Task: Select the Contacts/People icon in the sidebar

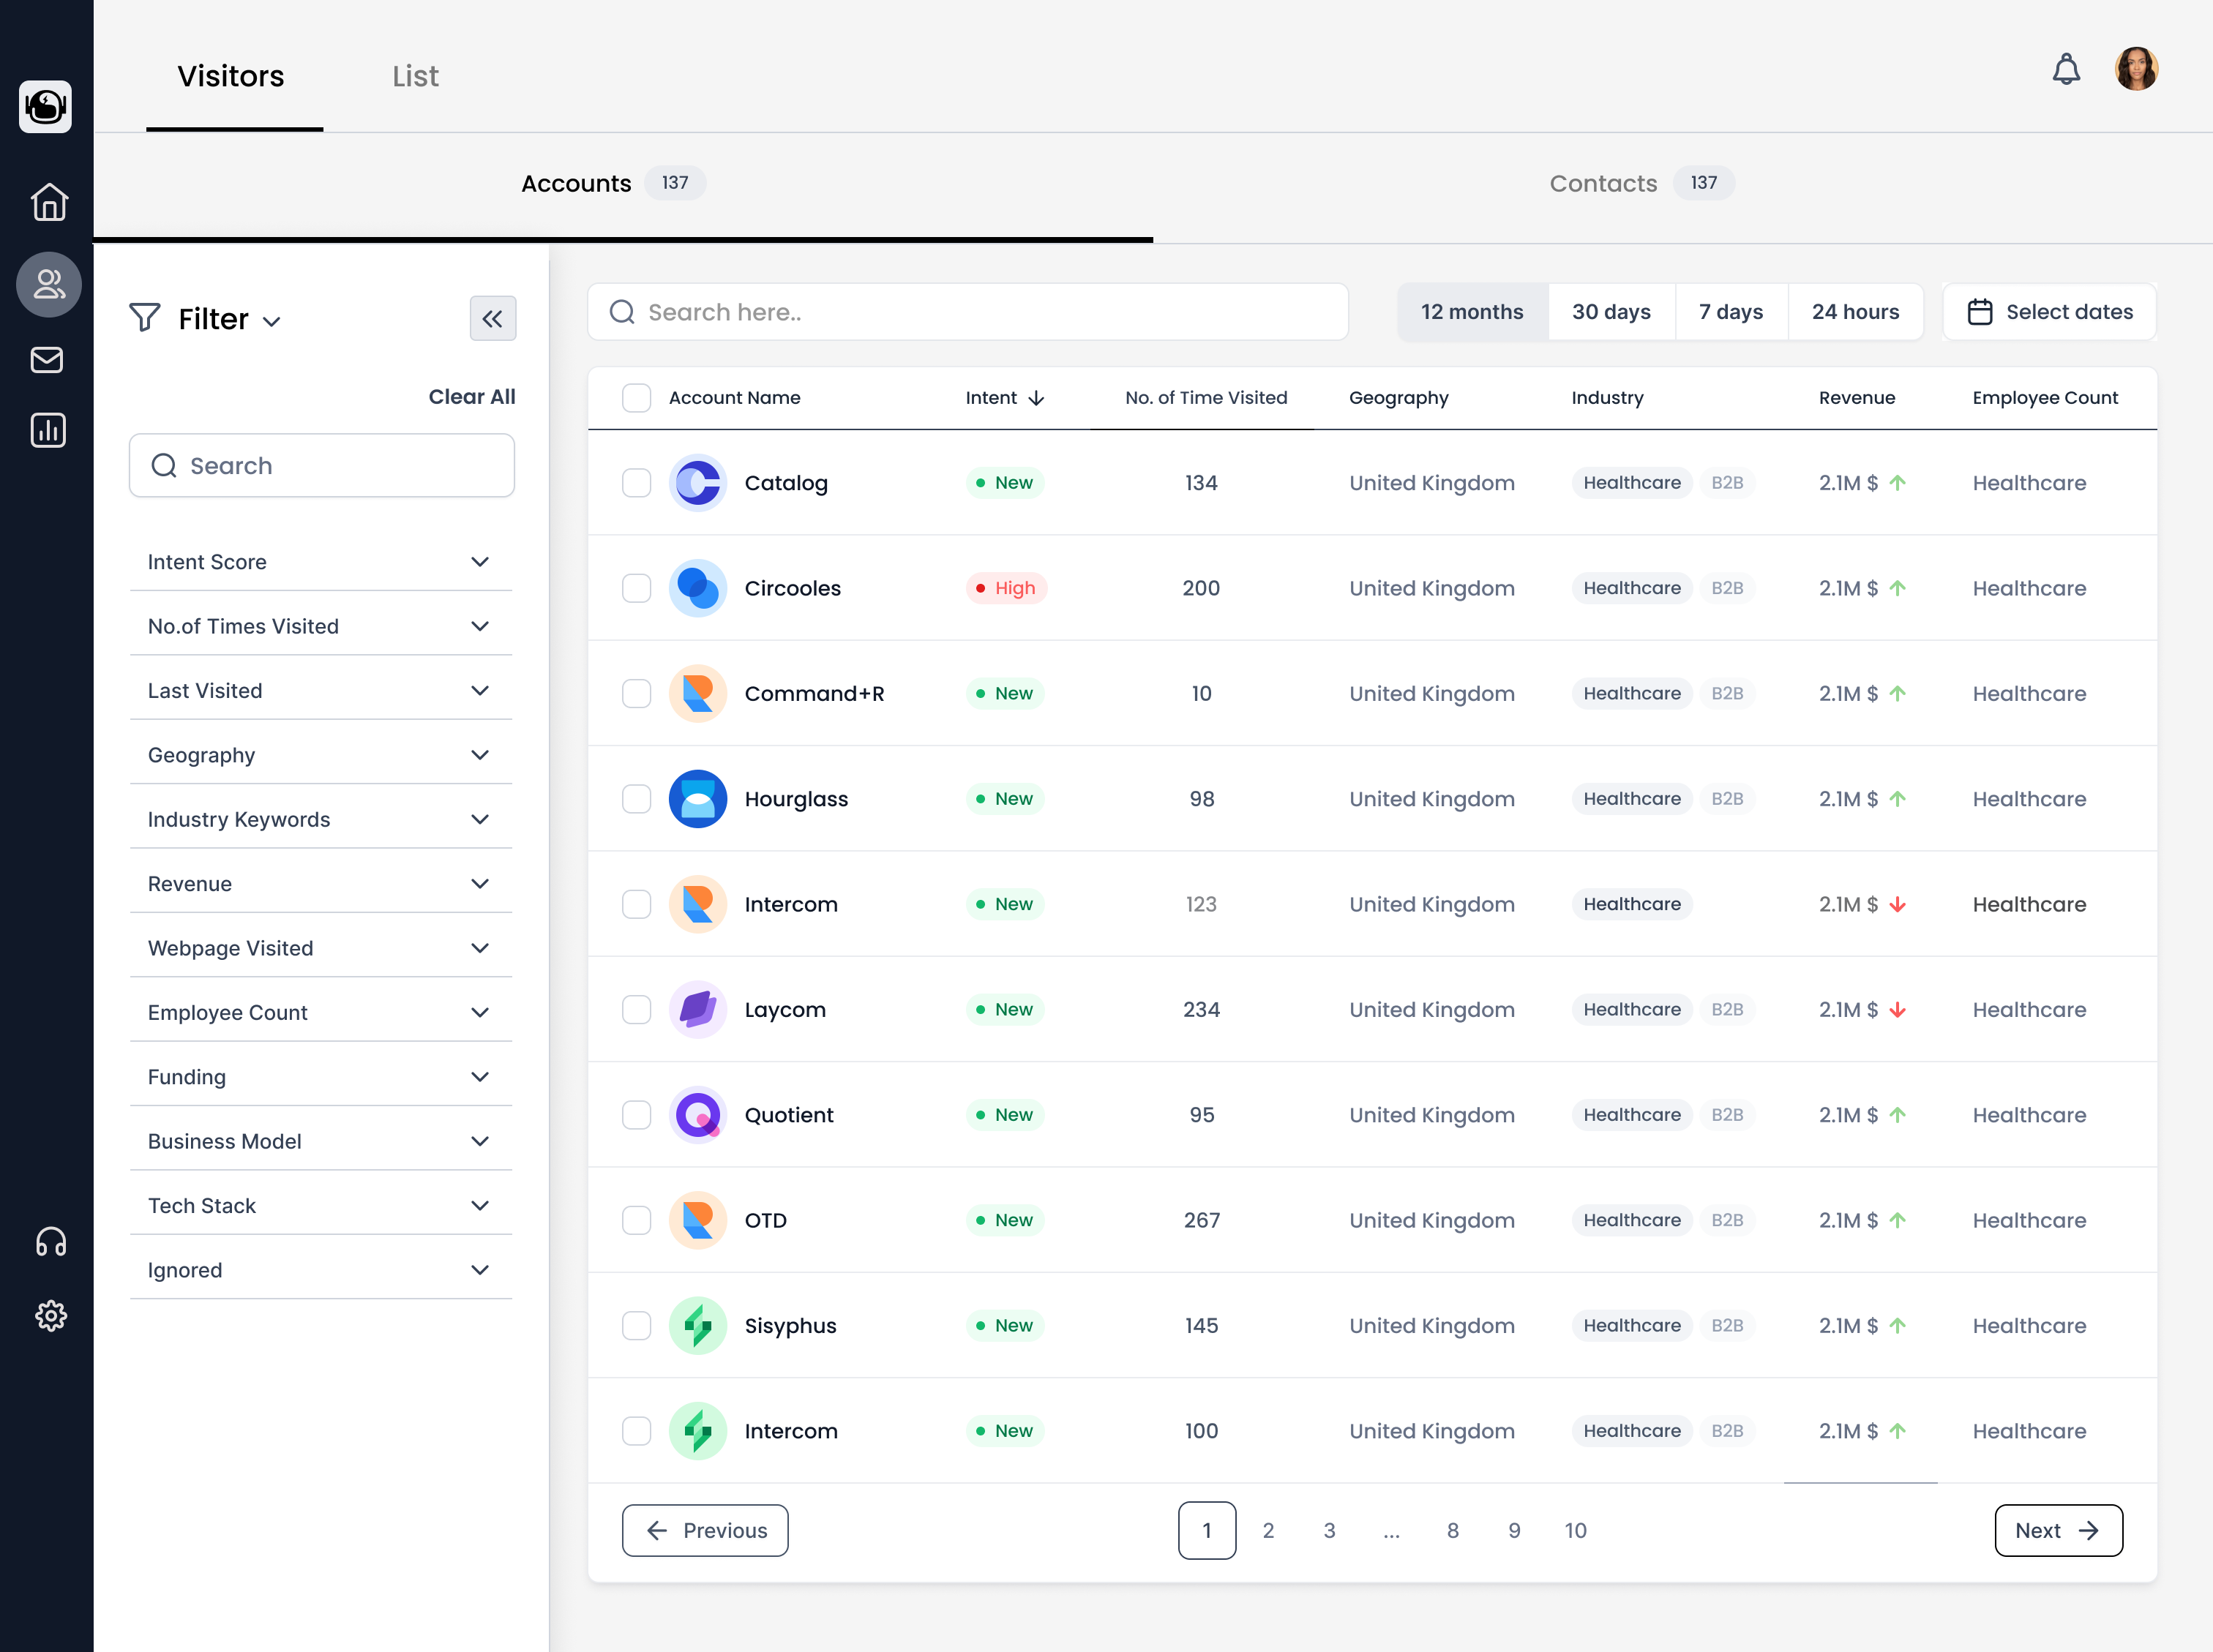Action: [x=48, y=285]
